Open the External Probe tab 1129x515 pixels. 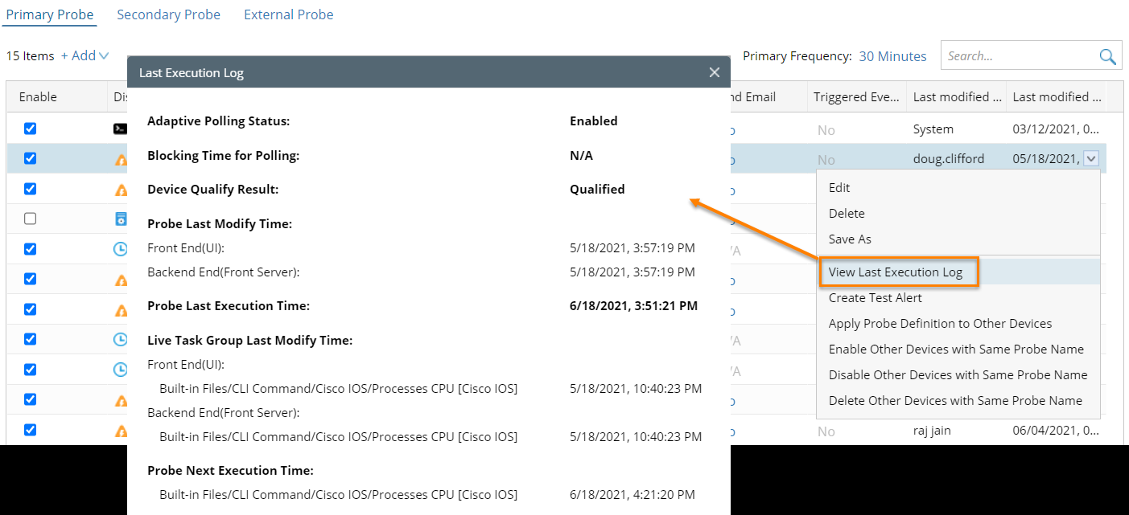click(288, 14)
